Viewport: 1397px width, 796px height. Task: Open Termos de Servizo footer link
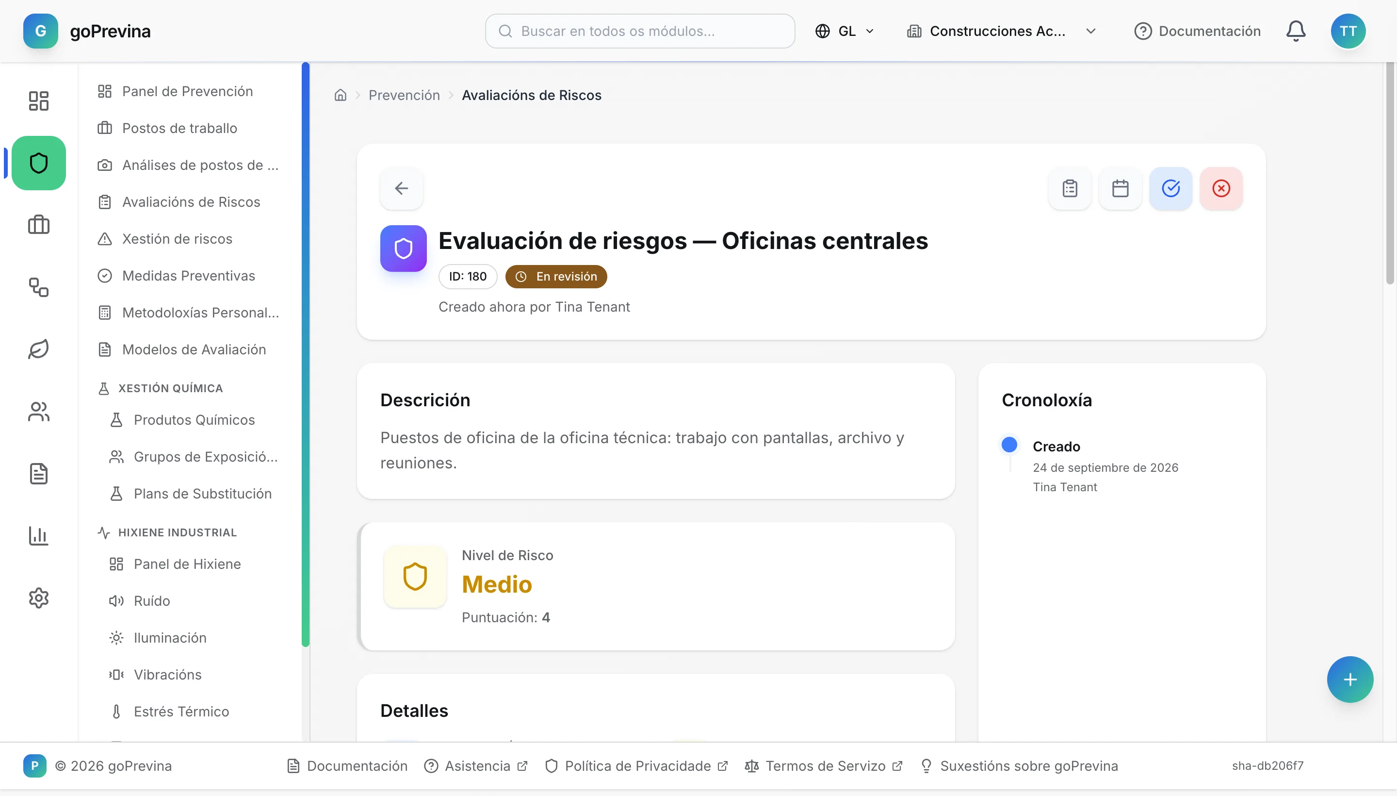pyautogui.click(x=823, y=766)
